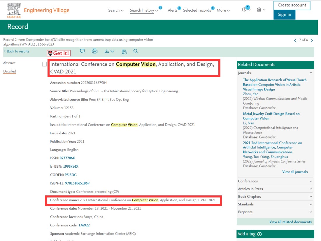Open E-ISSN 1996756X link
321x241 pixels.
71,166
